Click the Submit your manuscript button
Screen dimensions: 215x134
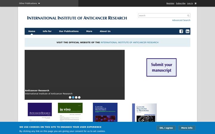(x=161, y=67)
